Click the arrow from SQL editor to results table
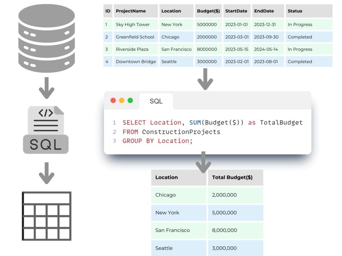This screenshot has height=256, width=342. 203,162
